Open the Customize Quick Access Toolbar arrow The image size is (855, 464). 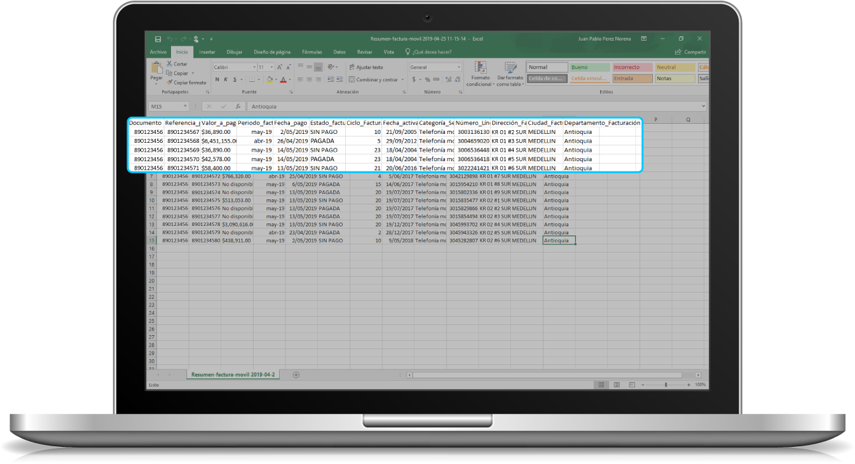click(211, 39)
